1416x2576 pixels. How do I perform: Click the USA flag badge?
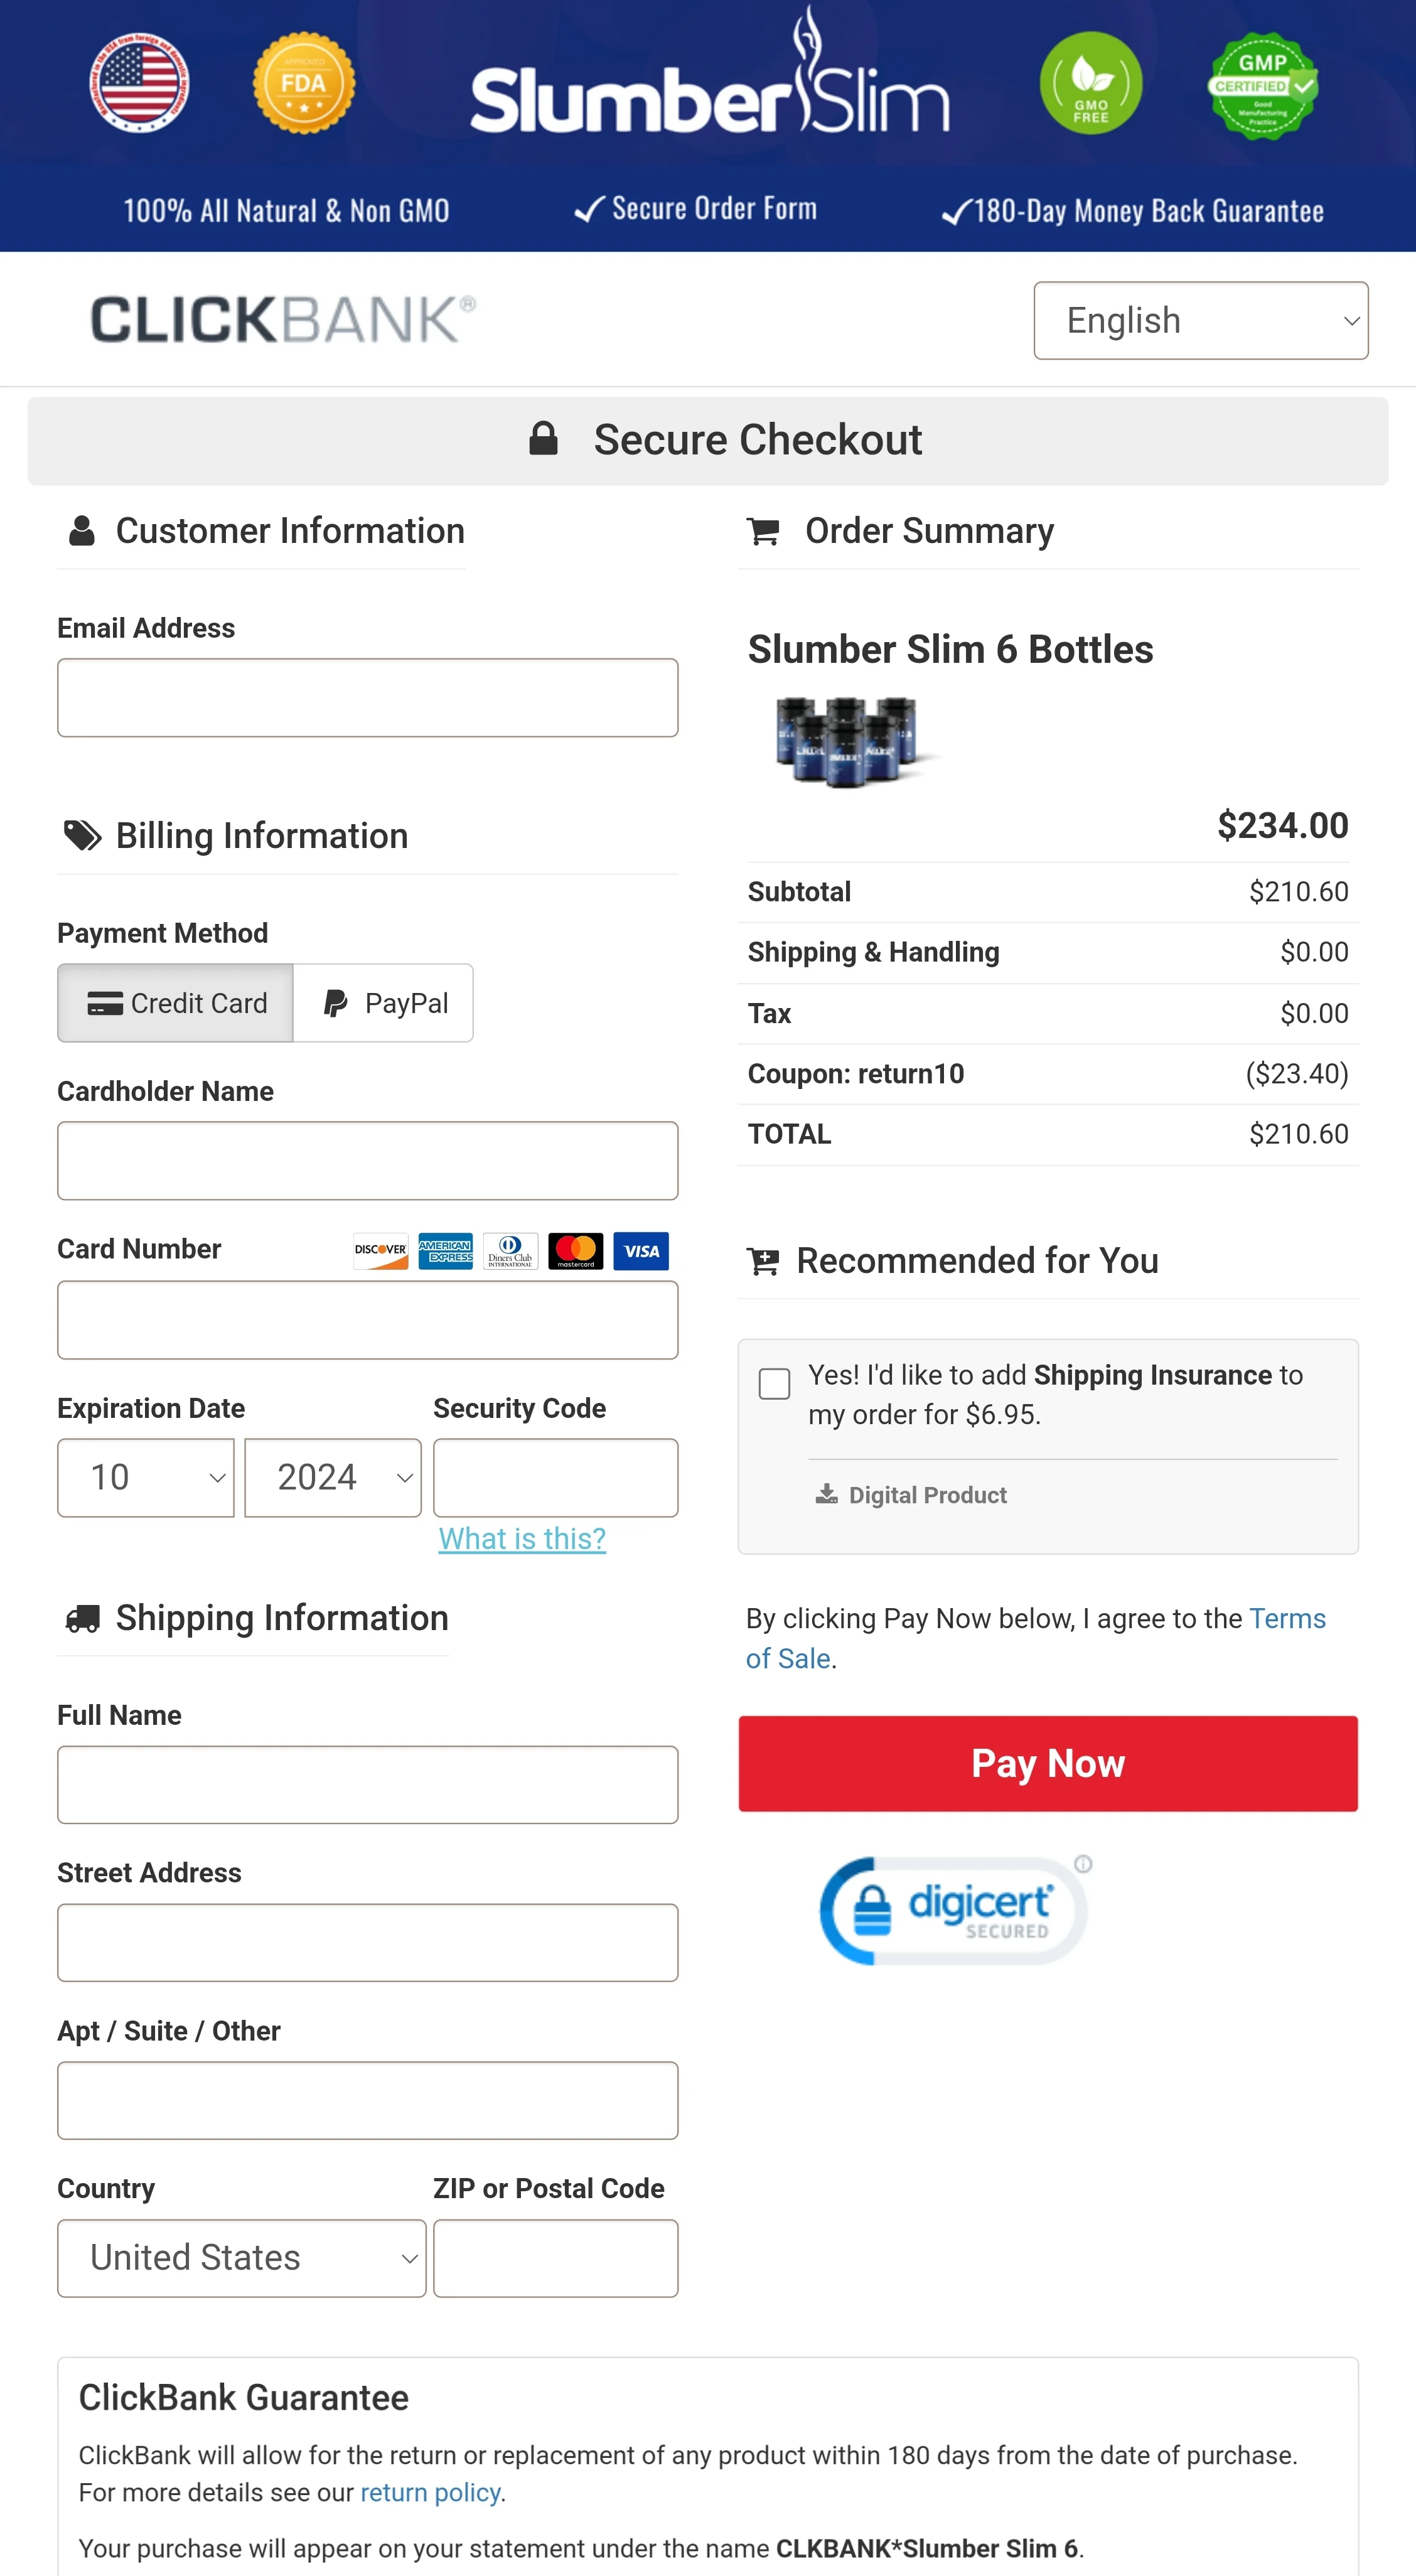click(x=139, y=83)
